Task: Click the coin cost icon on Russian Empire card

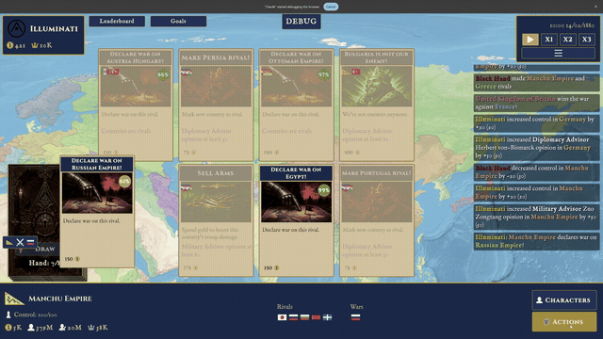Action: pos(77,259)
